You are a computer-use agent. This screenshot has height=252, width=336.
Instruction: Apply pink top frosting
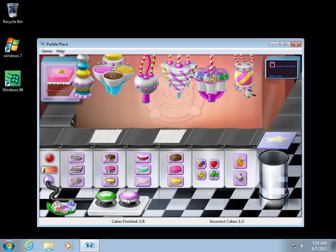(x=176, y=170)
